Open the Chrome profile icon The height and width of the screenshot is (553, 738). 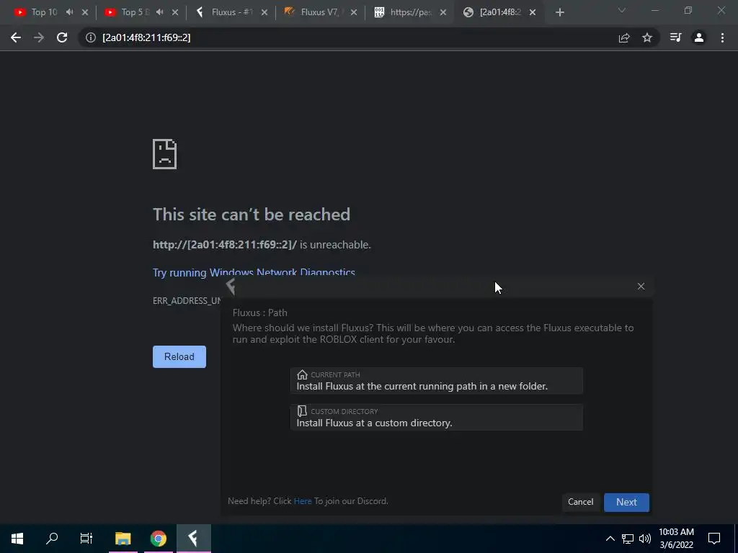coord(699,37)
